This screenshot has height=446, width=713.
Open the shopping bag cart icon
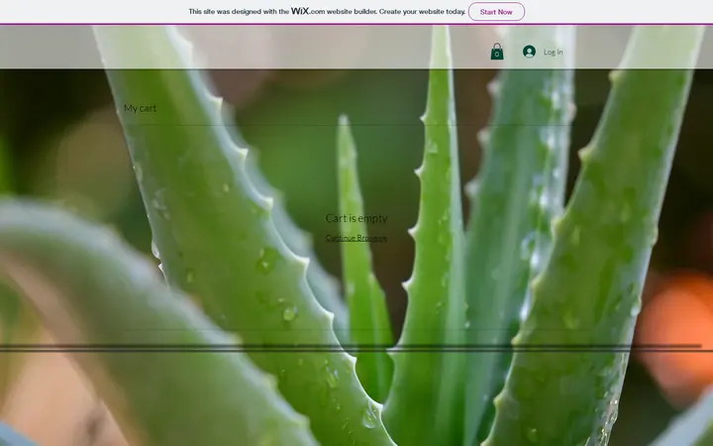pyautogui.click(x=497, y=52)
